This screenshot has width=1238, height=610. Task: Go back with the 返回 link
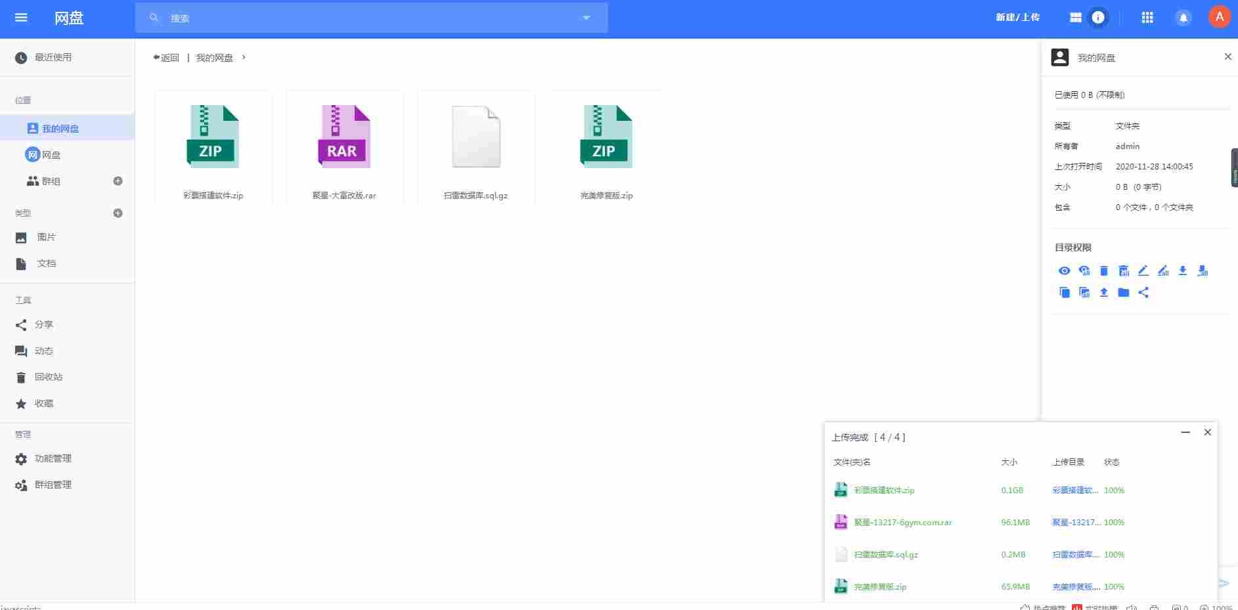pos(166,58)
